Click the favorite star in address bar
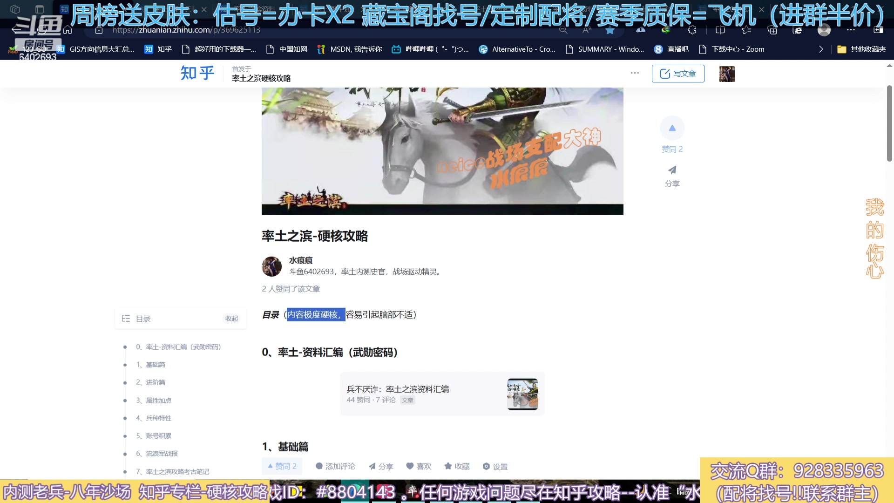The width and height of the screenshot is (894, 503). point(610,30)
